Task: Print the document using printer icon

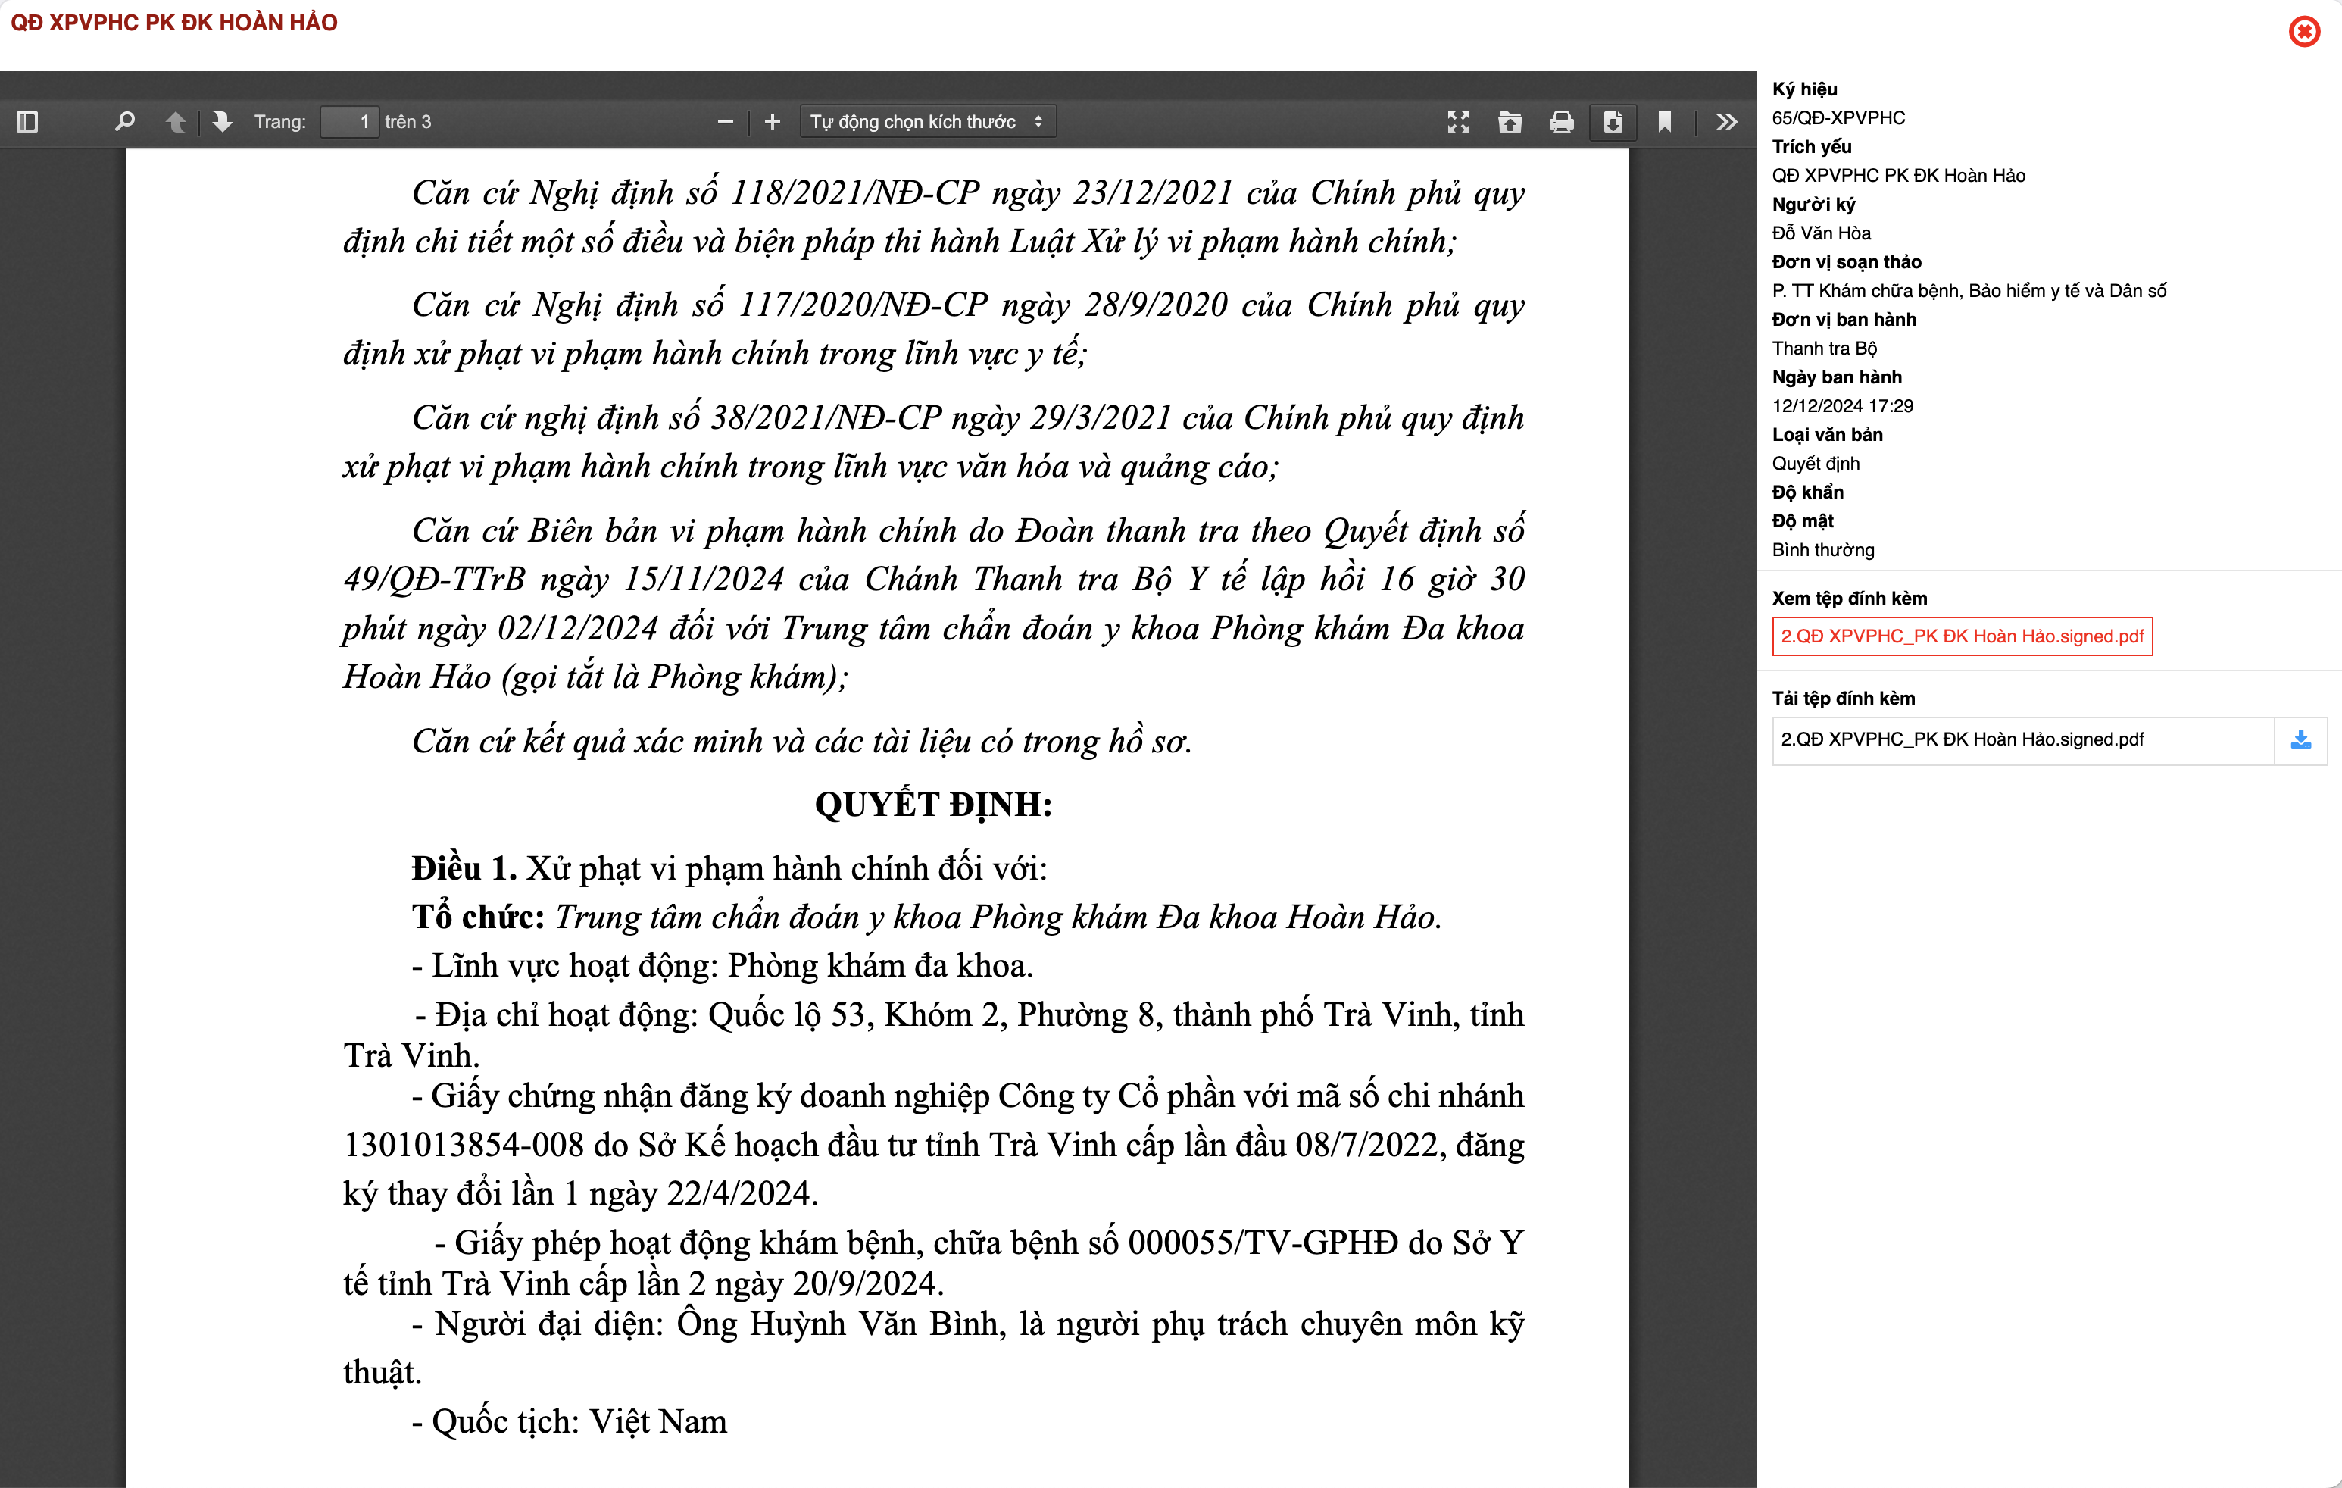Action: [1561, 121]
